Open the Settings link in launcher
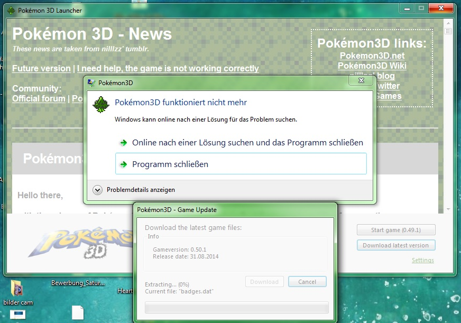This screenshot has width=461, height=323. click(x=423, y=260)
